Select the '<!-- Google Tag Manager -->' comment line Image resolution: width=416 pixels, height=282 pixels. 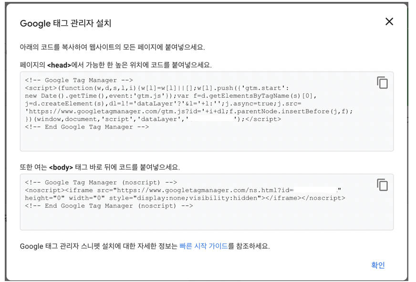coord(79,80)
